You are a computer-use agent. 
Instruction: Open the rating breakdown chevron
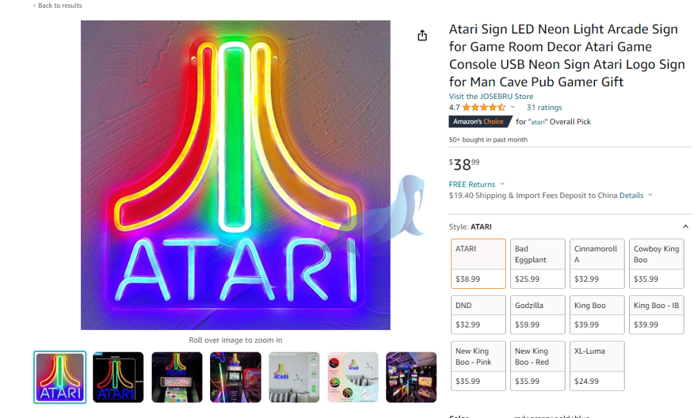[x=513, y=107]
